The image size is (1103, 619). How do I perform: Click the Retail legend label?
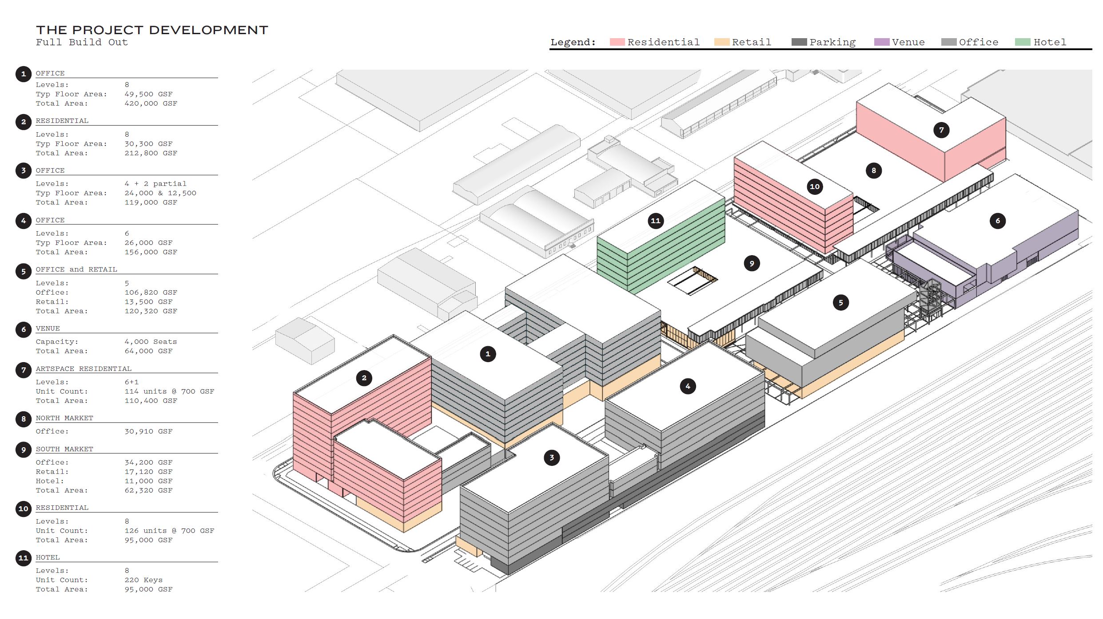tap(751, 42)
